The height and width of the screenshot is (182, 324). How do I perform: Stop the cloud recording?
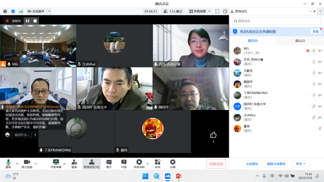(x=139, y=164)
